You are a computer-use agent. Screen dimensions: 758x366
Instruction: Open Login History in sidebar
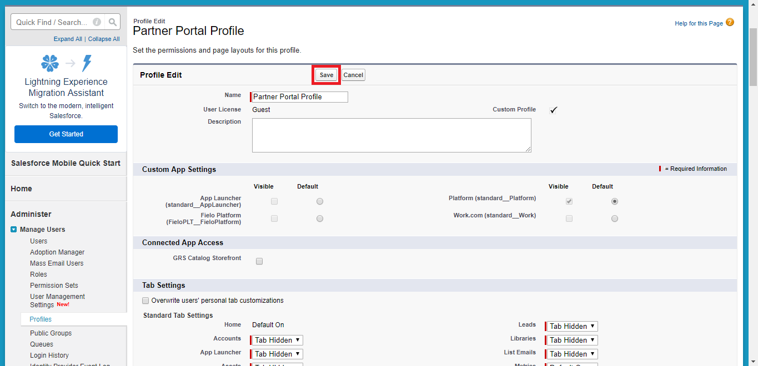coord(49,355)
